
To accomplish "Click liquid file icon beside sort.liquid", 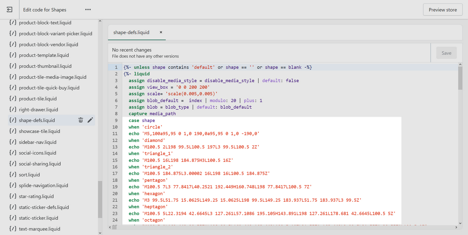I will pos(13,174).
